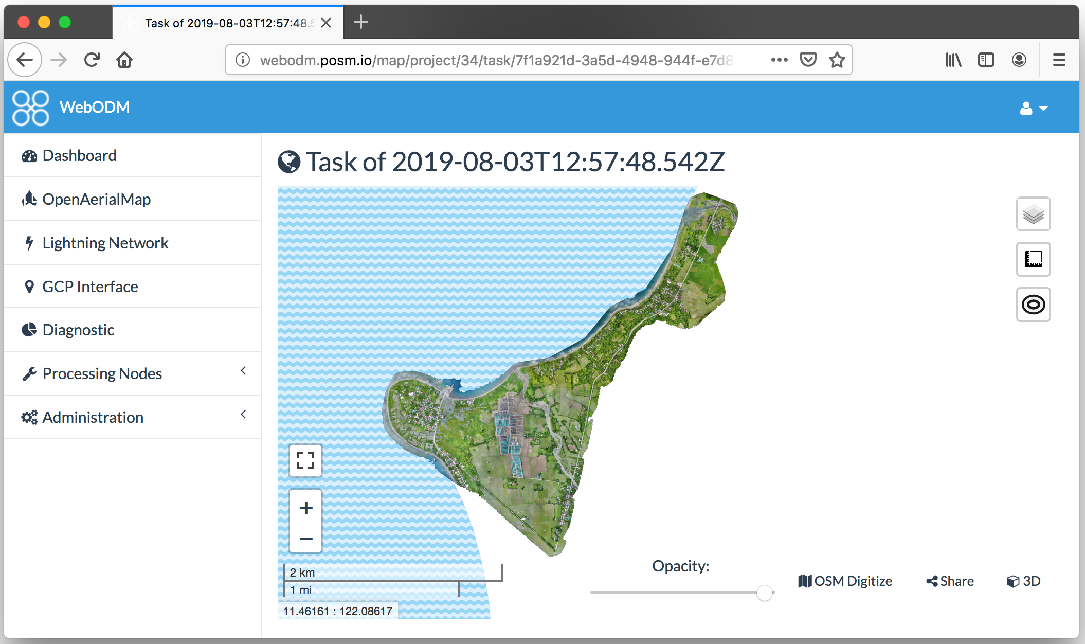The height and width of the screenshot is (644, 1085).
Task: Open the contours tool
Action: point(1033,305)
